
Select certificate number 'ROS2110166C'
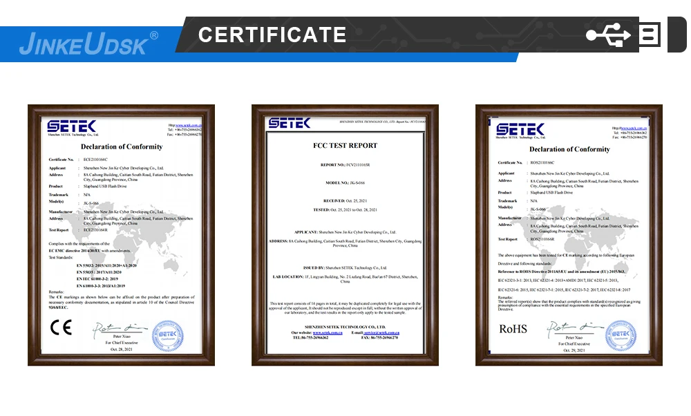click(542, 162)
